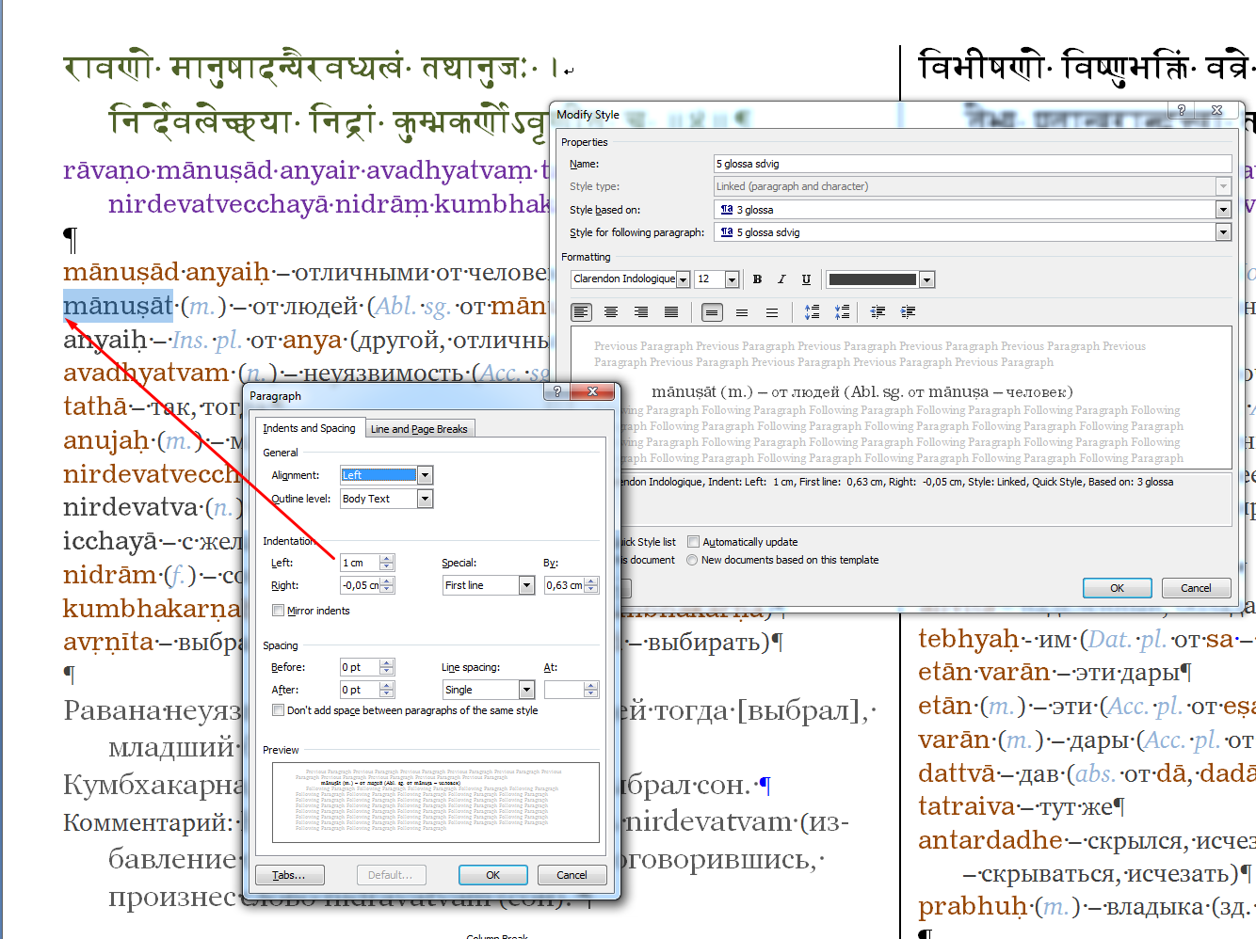This screenshot has width=1256, height=939.
Task: Open font color dropdown arrow
Action: (927, 279)
